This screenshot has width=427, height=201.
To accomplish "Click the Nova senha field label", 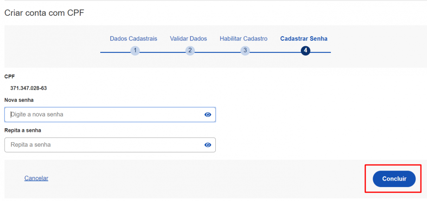I will pyautogui.click(x=19, y=100).
